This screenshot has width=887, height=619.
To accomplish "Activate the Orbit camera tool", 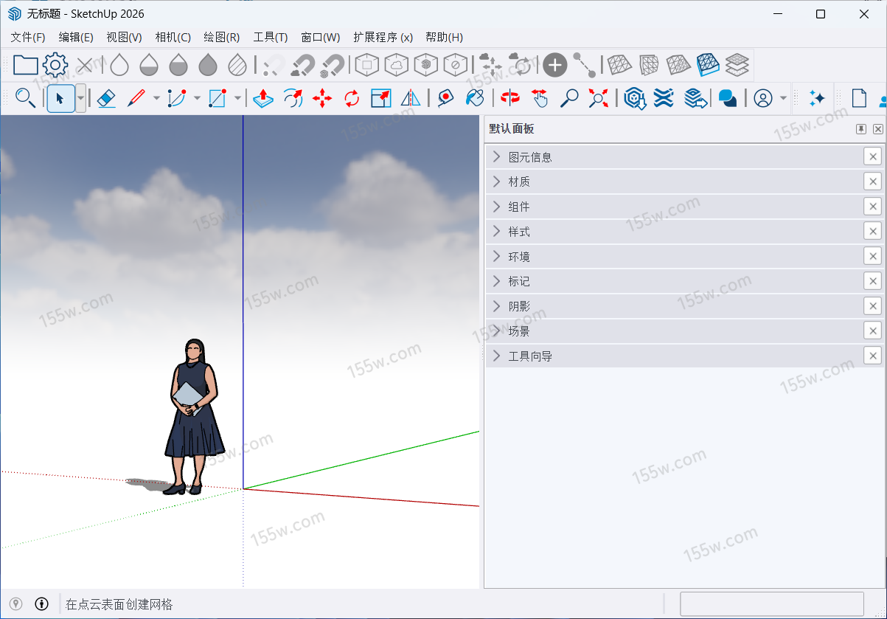I will tap(509, 98).
